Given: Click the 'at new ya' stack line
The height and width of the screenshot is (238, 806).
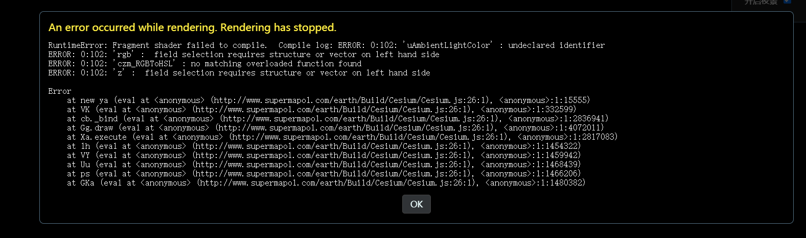Looking at the screenshot, I should point(328,100).
